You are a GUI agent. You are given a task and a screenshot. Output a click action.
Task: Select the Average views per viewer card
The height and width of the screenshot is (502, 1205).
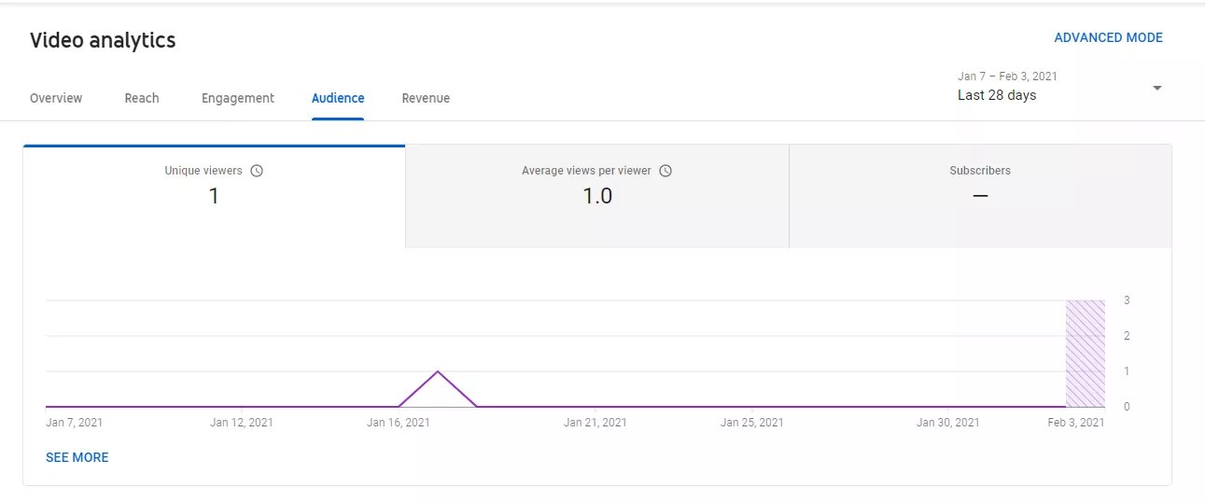pos(597,197)
